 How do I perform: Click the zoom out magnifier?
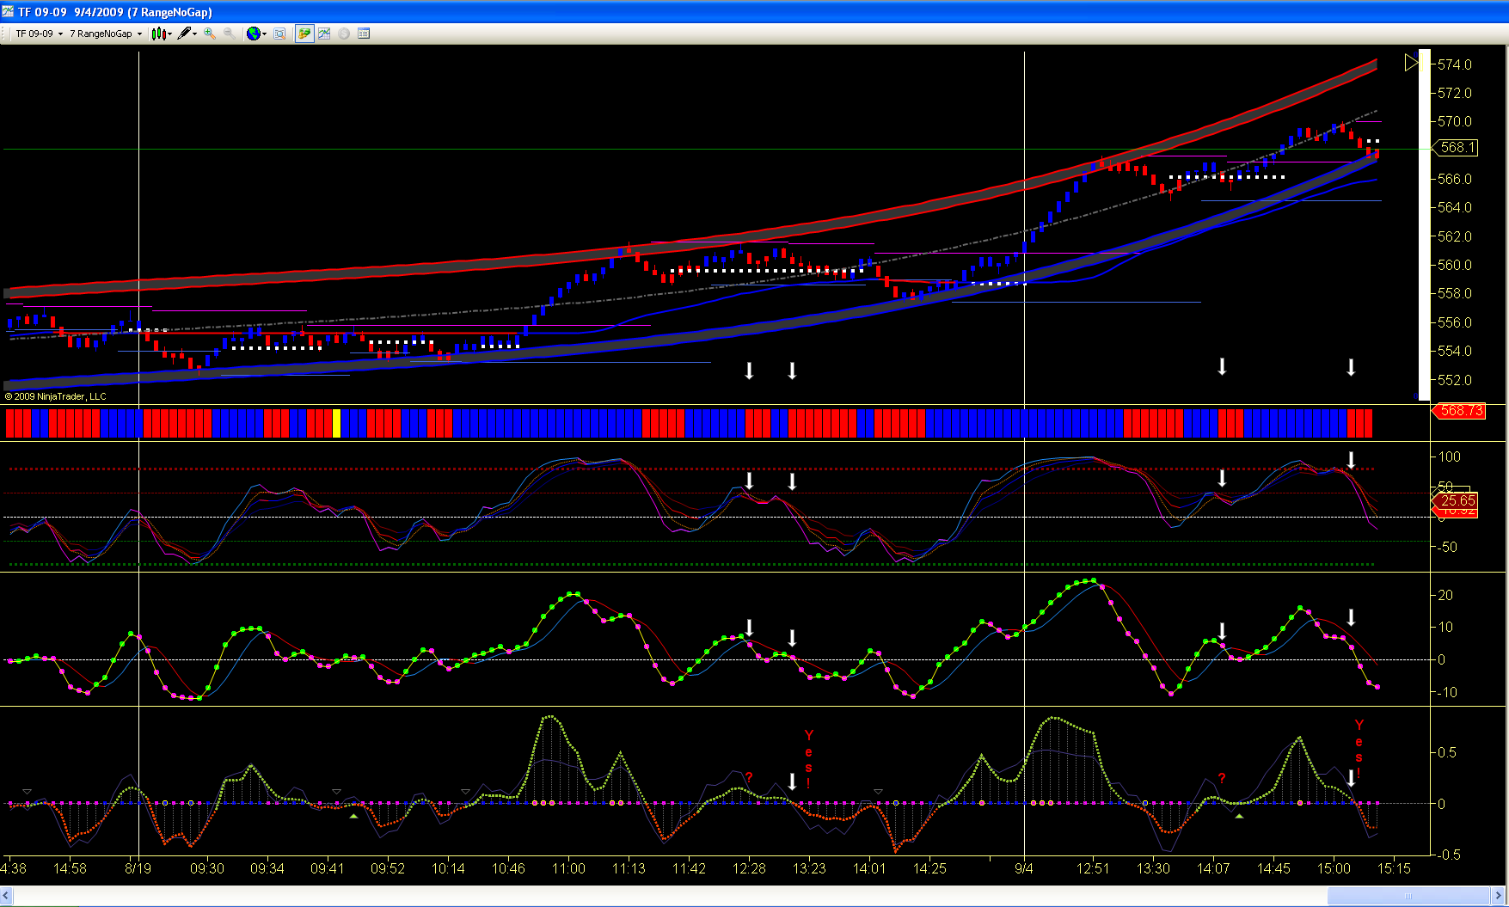point(230,34)
